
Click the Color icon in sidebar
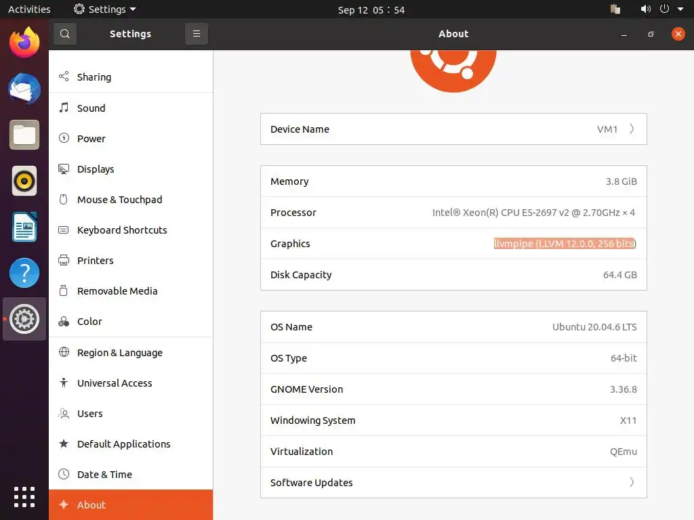pyautogui.click(x=64, y=322)
